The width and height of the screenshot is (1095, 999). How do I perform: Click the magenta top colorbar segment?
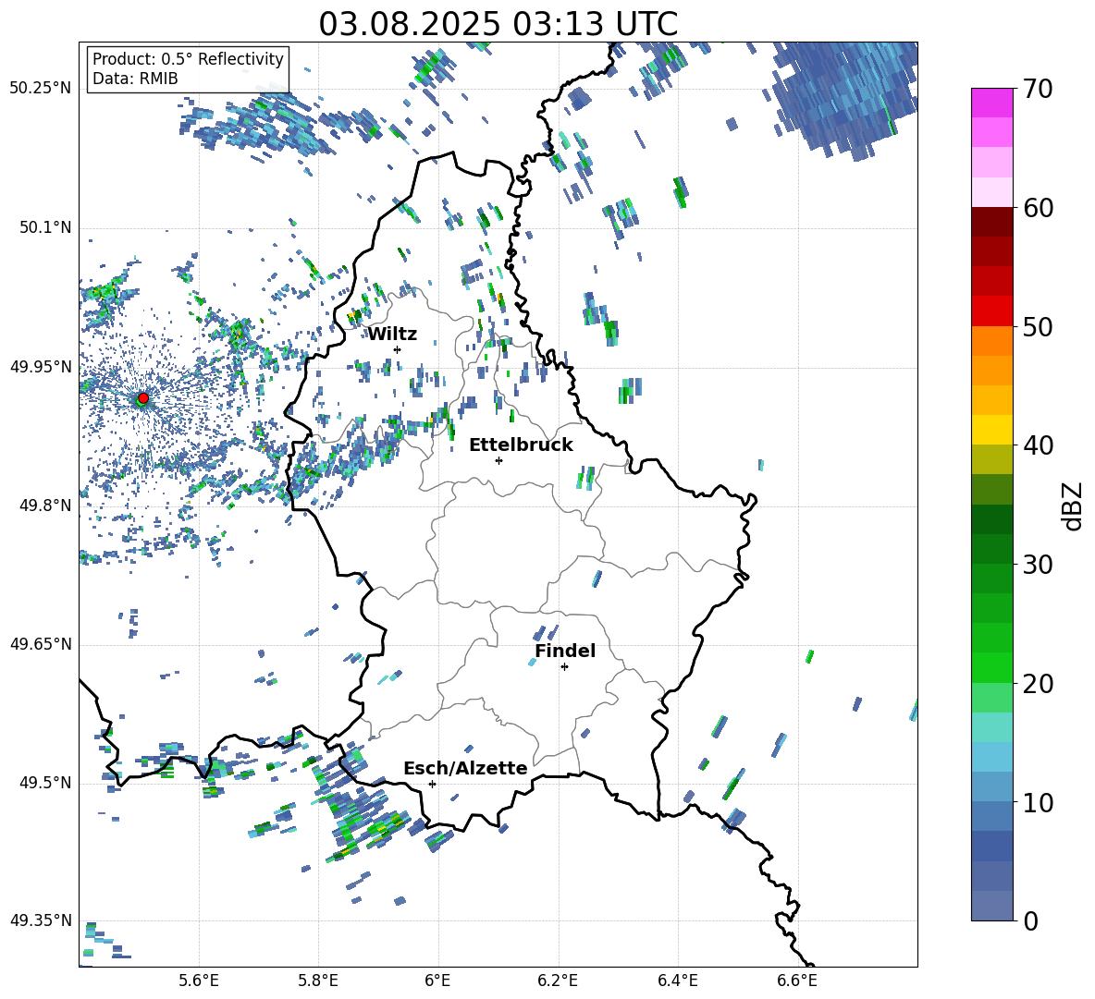click(x=991, y=104)
